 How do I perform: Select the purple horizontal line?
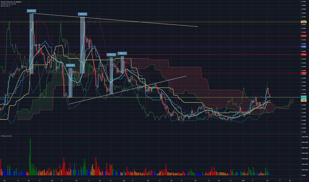point(150,46)
